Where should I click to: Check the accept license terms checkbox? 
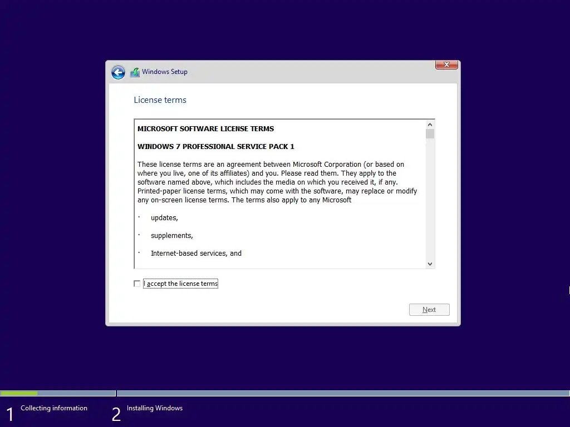(x=137, y=284)
